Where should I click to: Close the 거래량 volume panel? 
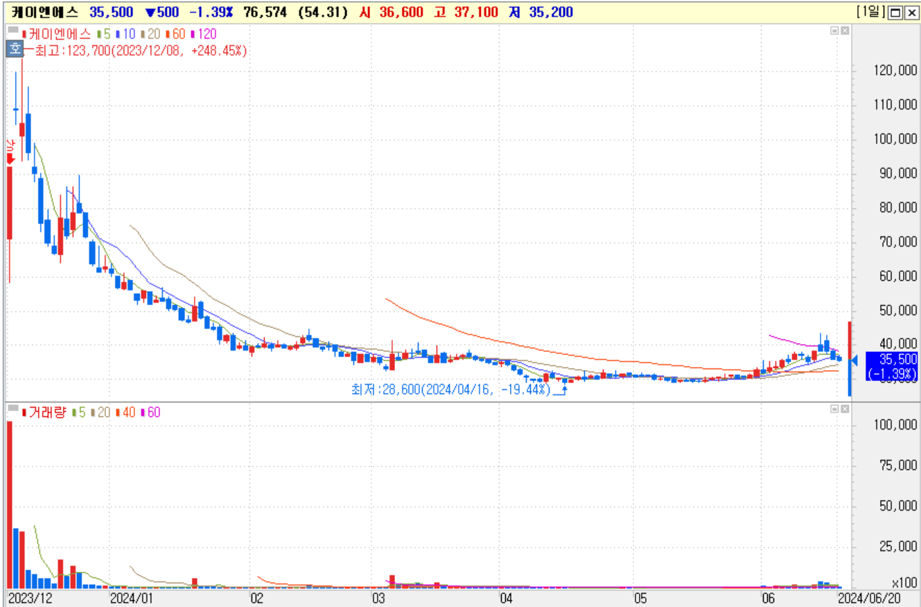tap(844, 410)
